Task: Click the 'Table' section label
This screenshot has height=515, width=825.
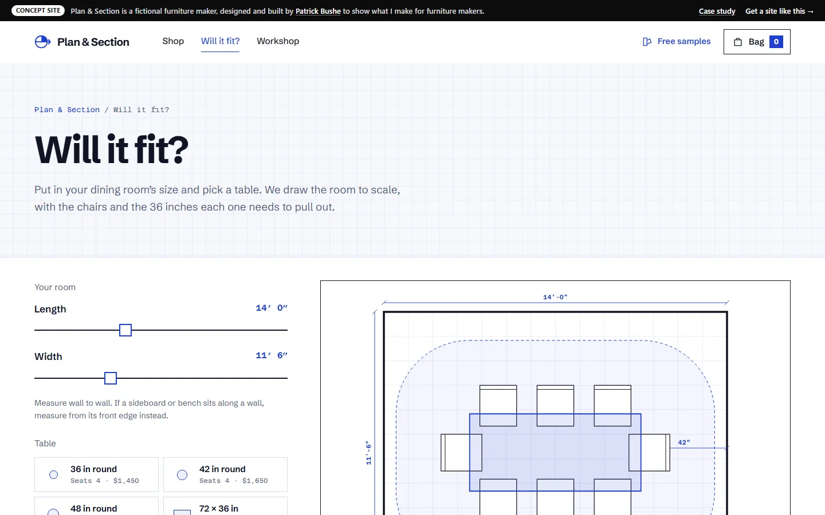Action: 45,443
